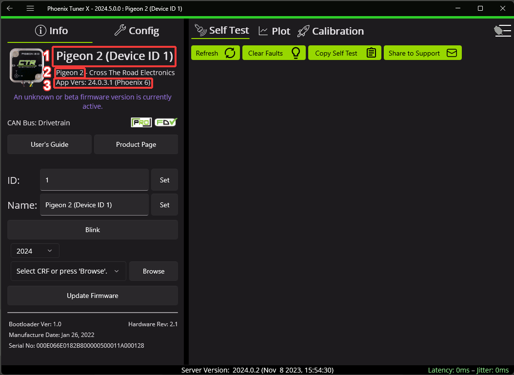The height and width of the screenshot is (375, 514).
Task: Clear Faults on the device
Action: click(x=274, y=53)
